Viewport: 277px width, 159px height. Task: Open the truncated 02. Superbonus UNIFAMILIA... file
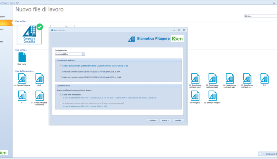pyautogui.click(x=247, y=78)
